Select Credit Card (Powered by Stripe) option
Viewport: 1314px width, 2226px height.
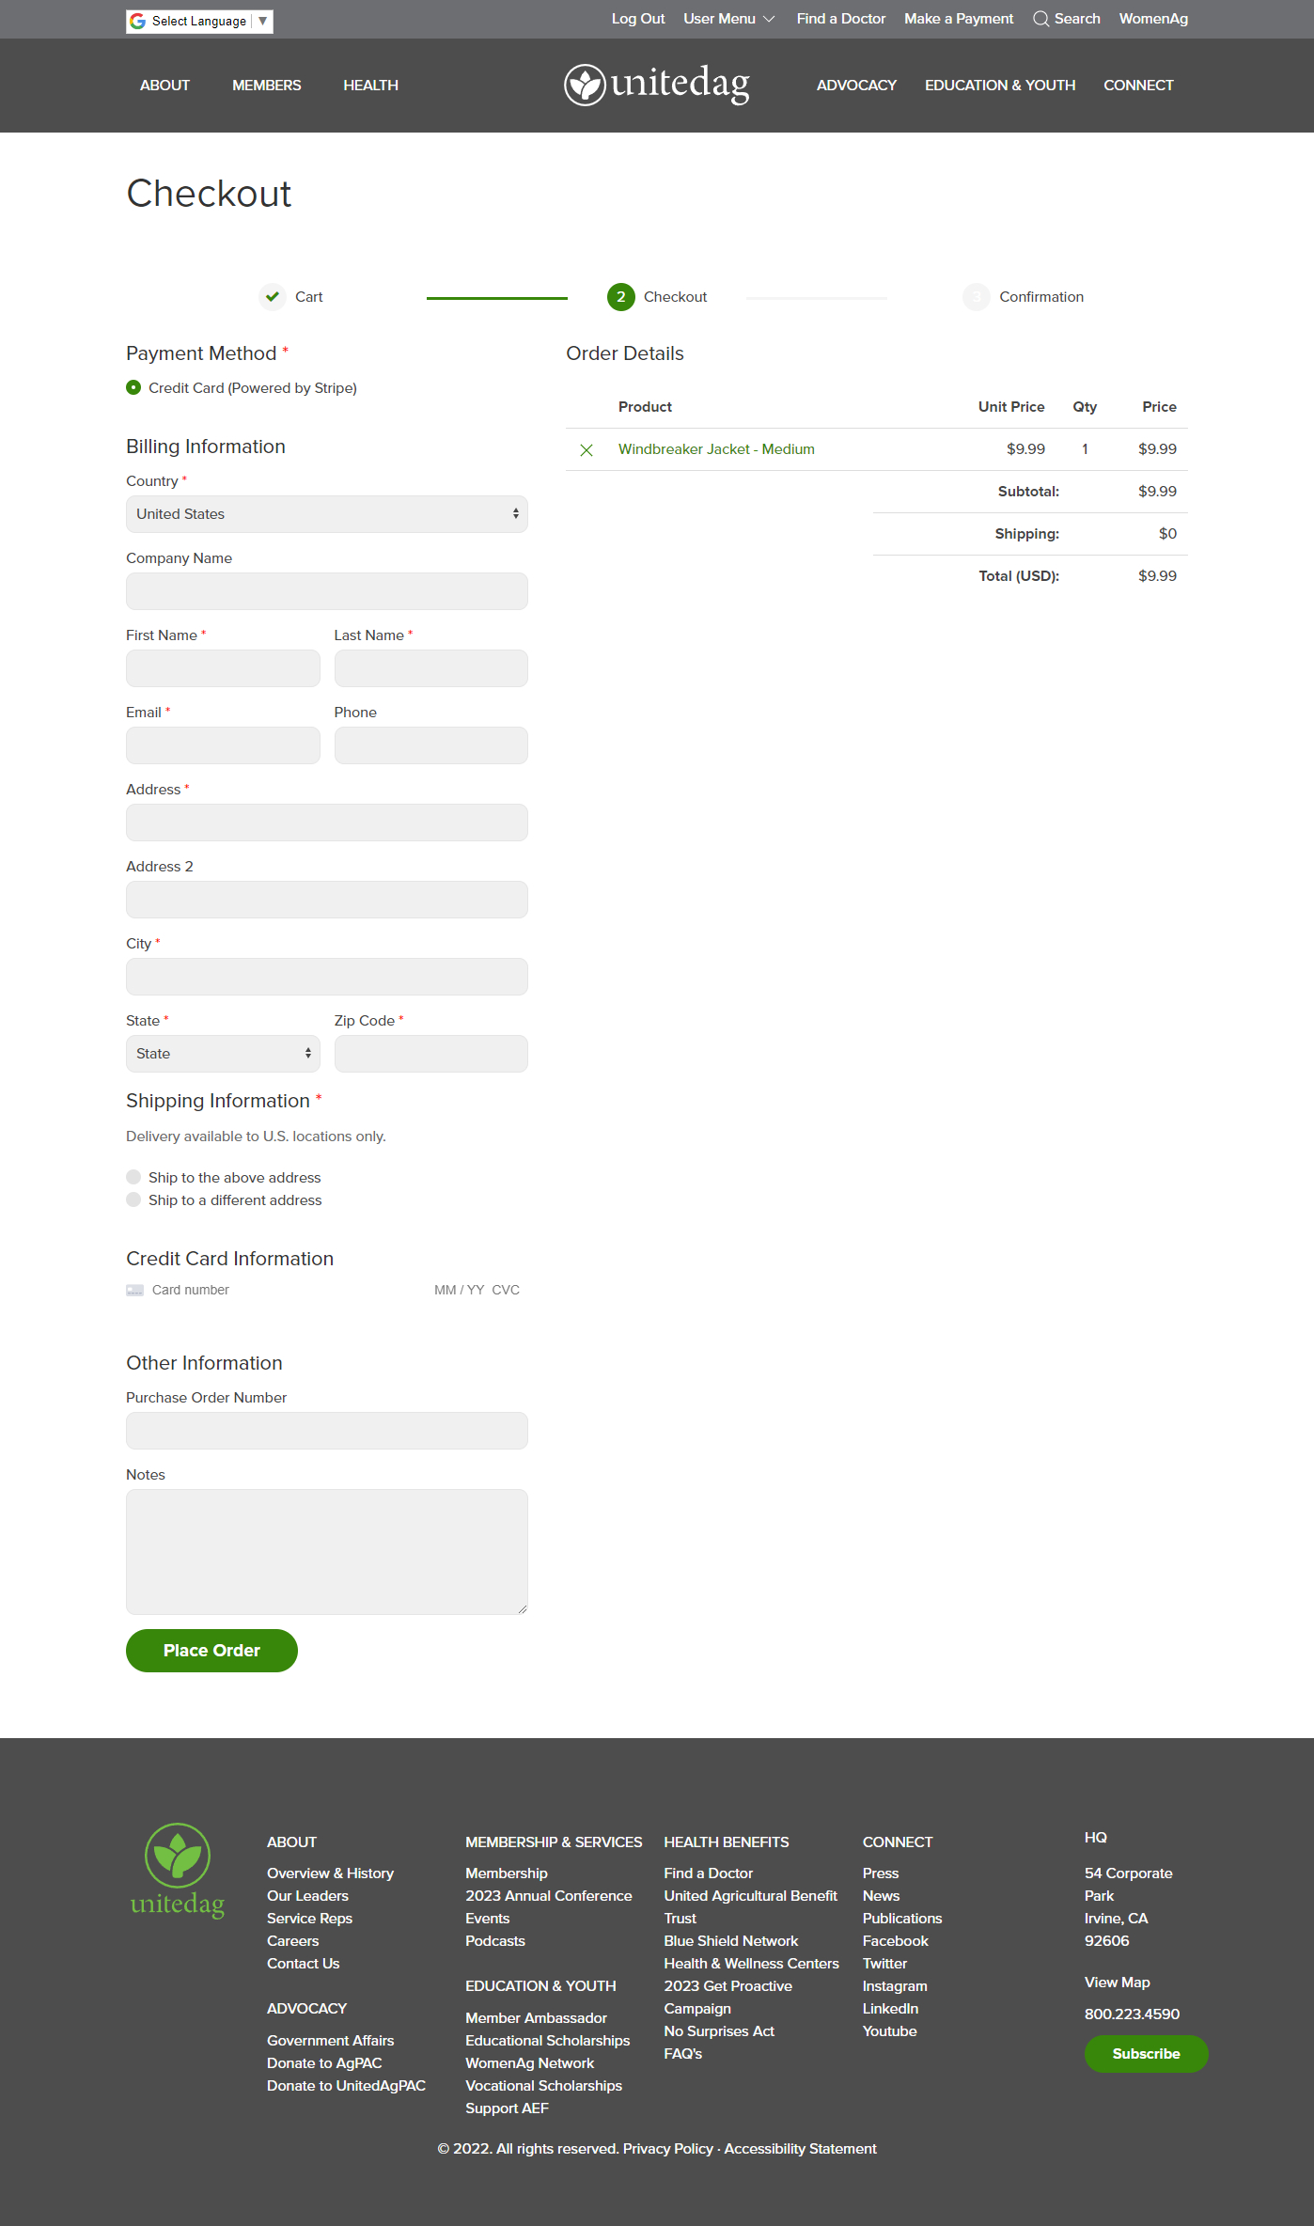click(x=133, y=387)
